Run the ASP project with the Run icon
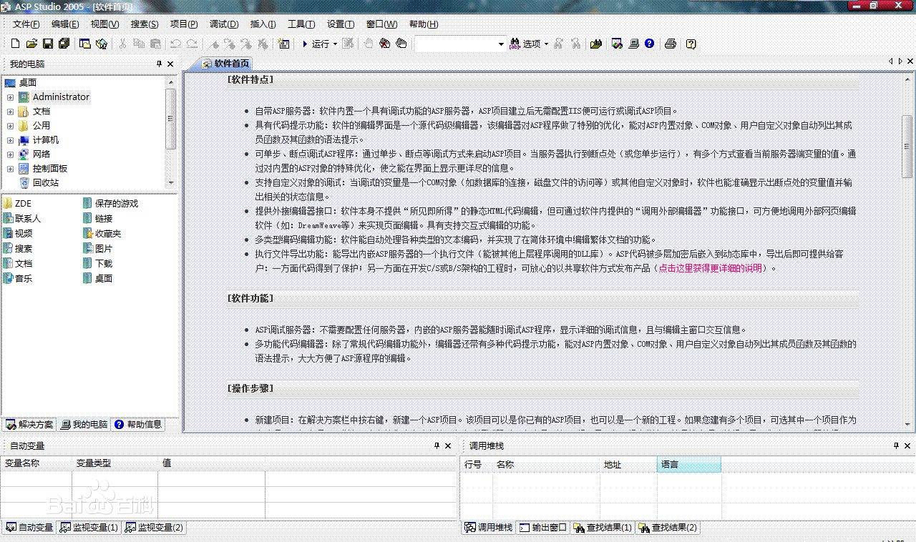This screenshot has height=542, width=916. (306, 44)
